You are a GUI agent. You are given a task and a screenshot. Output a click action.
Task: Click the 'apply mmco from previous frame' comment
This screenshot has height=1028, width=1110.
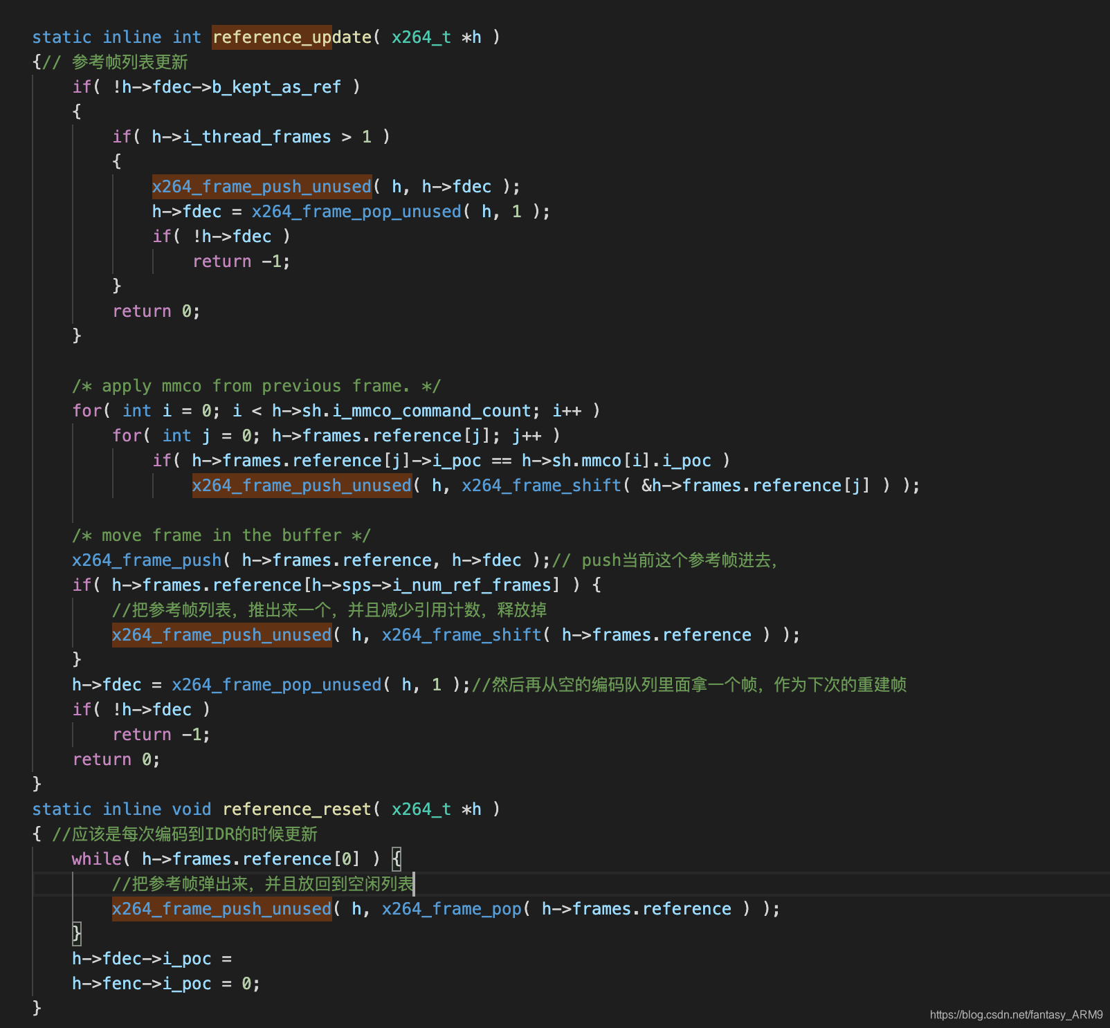pyautogui.click(x=256, y=386)
